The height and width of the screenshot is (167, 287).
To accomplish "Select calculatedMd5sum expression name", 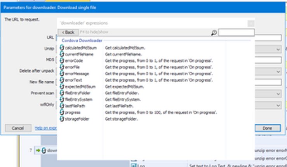I will pos(81,48).
